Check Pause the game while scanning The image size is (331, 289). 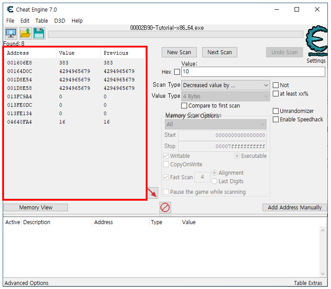coord(166,192)
